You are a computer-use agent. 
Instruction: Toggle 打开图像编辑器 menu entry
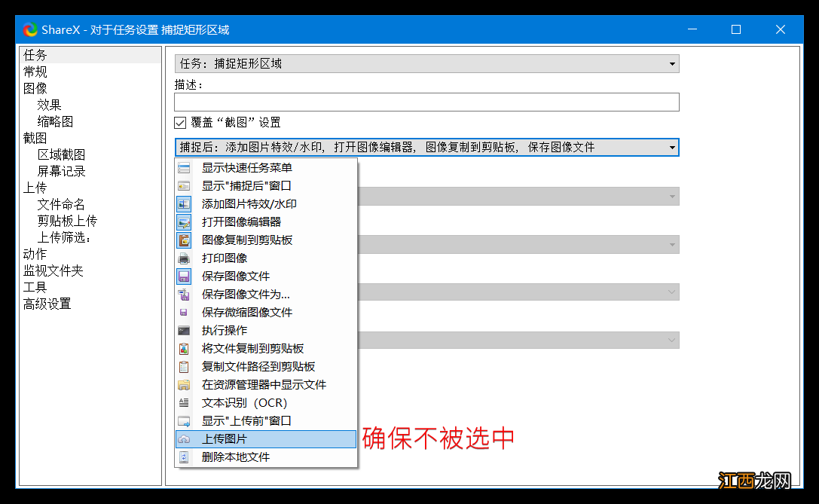click(x=267, y=222)
